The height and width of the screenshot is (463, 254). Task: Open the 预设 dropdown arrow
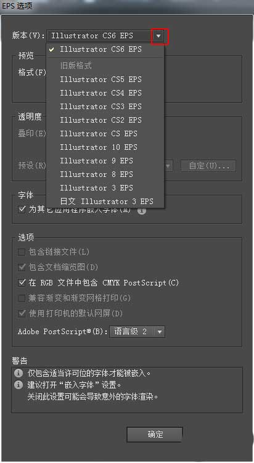pyautogui.click(x=168, y=166)
